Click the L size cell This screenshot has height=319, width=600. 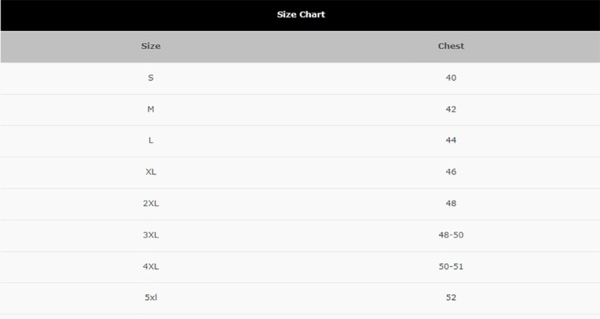[151, 141]
